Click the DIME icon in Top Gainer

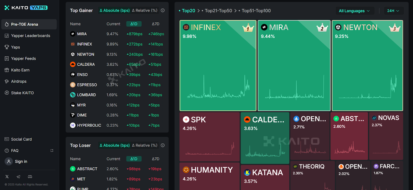[73, 115]
